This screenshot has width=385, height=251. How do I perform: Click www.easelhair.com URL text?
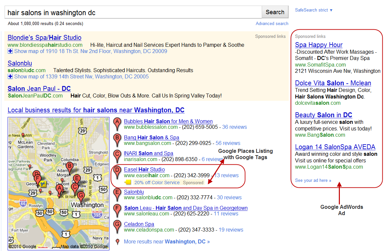(x=147, y=176)
